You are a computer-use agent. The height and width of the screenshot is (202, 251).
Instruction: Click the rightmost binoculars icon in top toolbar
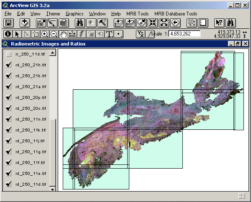[231, 23]
